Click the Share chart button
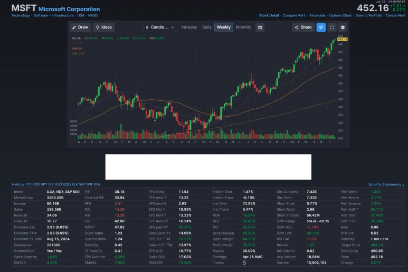This screenshot has width=408, height=272. [303, 27]
